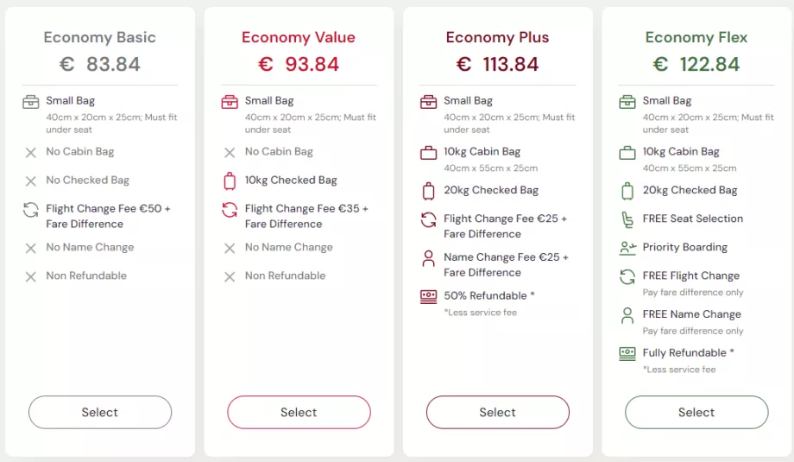This screenshot has height=462, width=794.
Task: Click the 10kg Checked Bag suitcase icon
Action: point(230,181)
